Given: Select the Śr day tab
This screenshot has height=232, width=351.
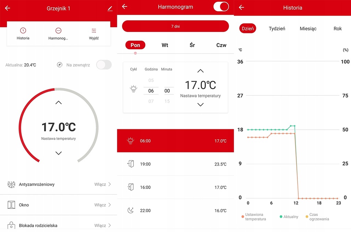Looking at the screenshot, I should click(192, 45).
